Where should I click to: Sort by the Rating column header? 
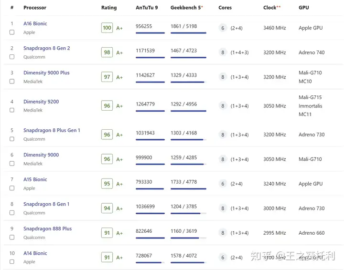[109, 8]
